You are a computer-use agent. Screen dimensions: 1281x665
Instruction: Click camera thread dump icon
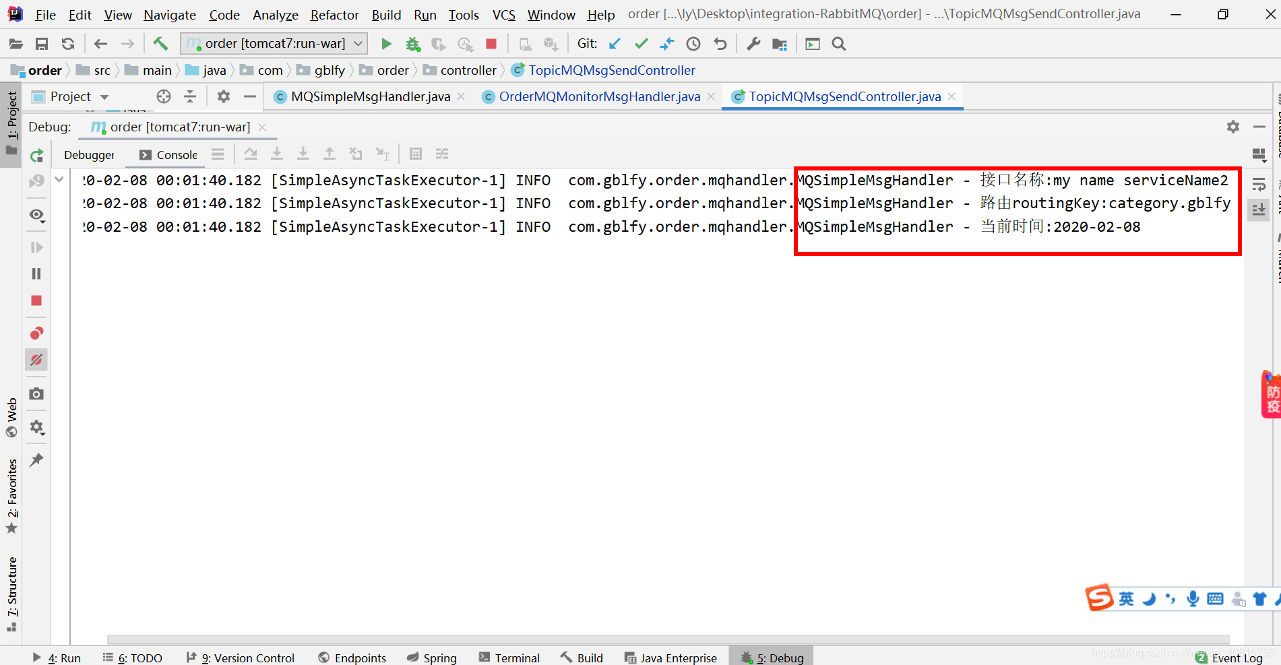[x=36, y=393]
